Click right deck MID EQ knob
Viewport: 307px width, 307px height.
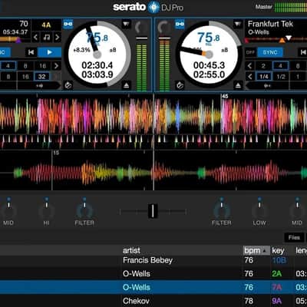tap(297, 211)
